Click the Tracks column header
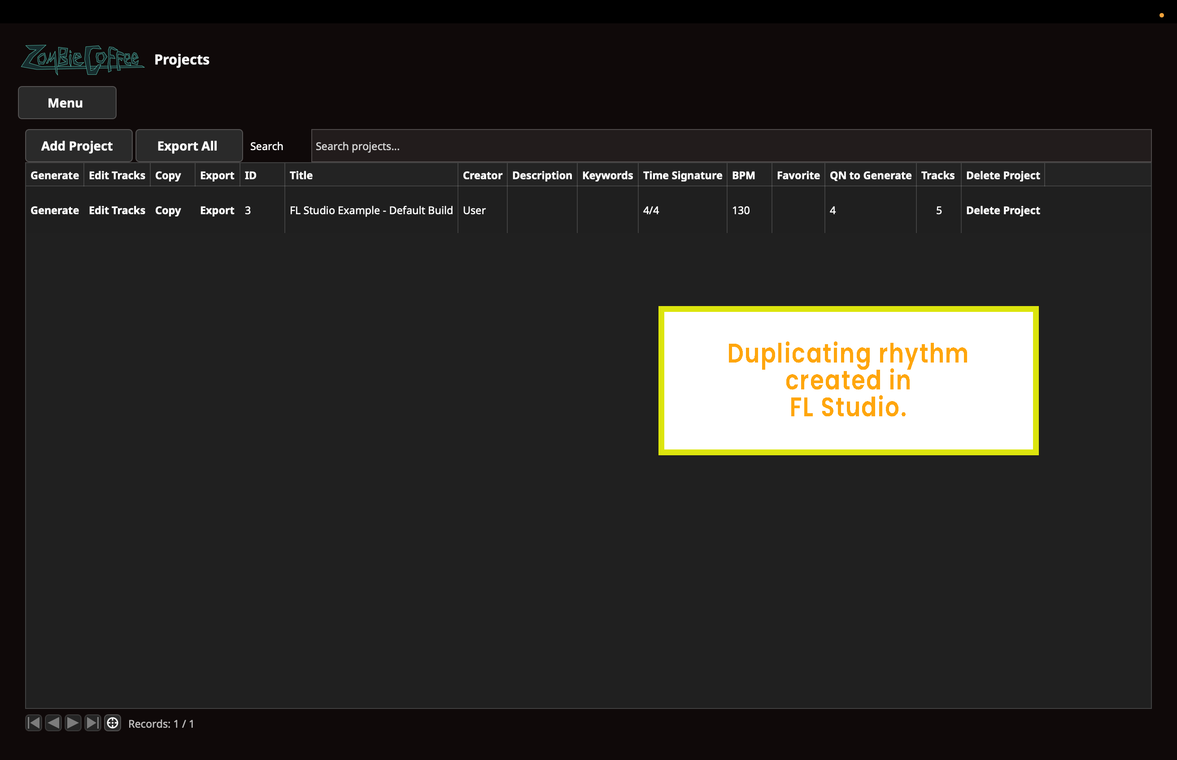1177x760 pixels. pyautogui.click(x=938, y=175)
